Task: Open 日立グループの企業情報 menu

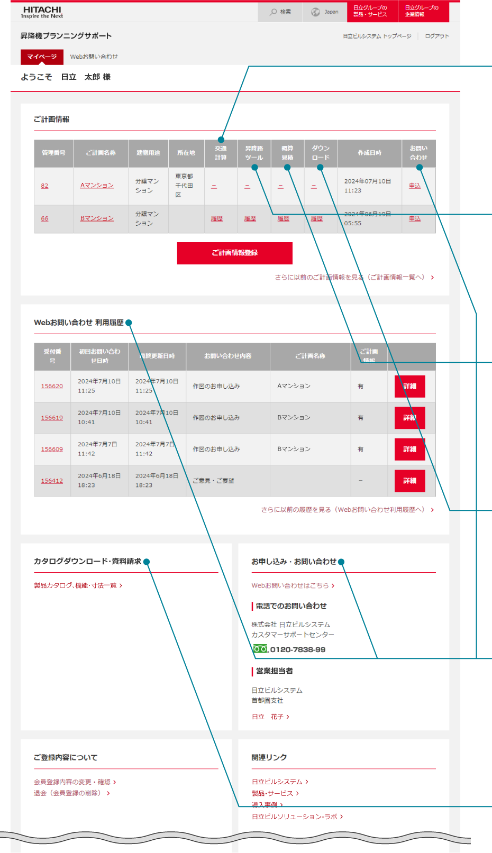Action: click(423, 12)
